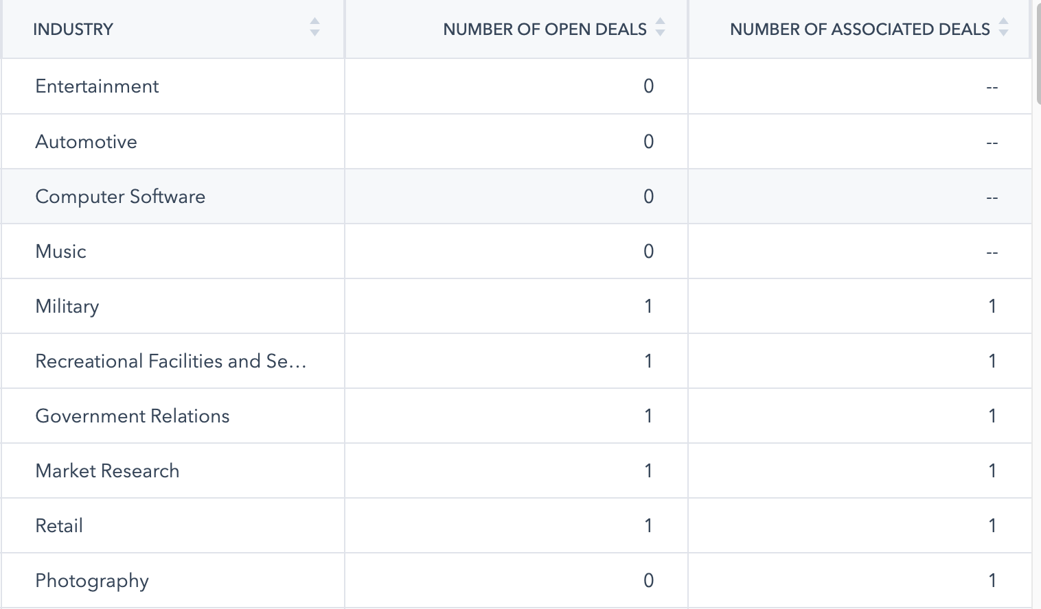Click the NUMBER OF OPEN DEALS header
Image resolution: width=1041 pixels, height=609 pixels.
click(x=545, y=29)
